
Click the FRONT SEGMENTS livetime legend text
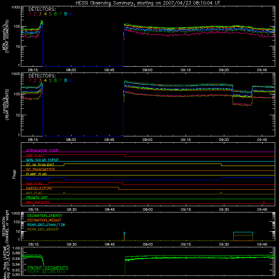coord(48,268)
